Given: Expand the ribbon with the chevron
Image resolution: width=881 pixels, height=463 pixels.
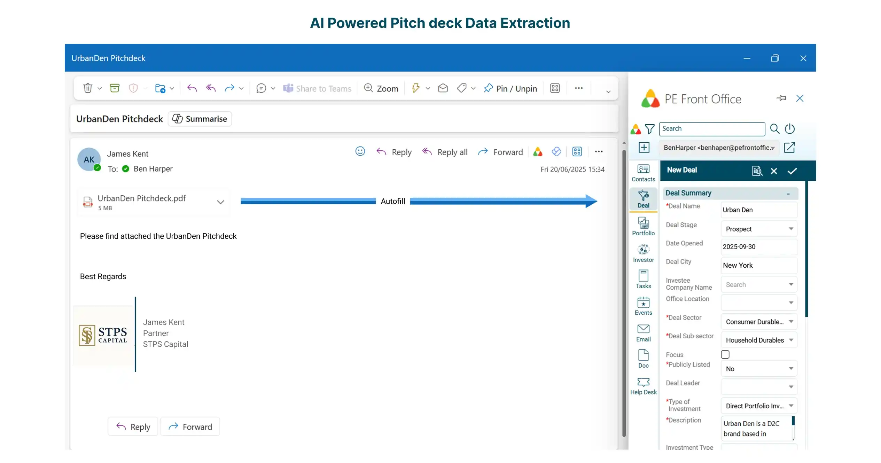Looking at the screenshot, I should point(608,92).
